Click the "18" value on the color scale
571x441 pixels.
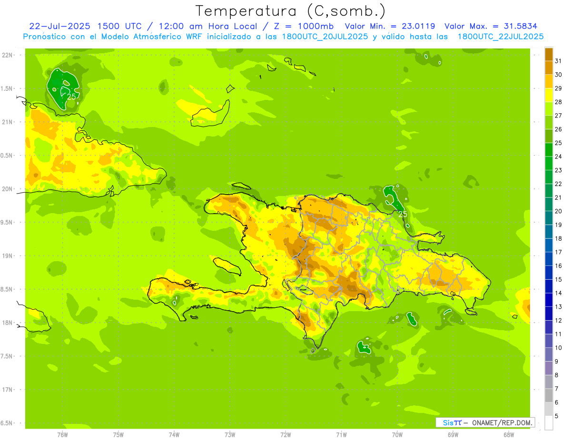(559, 238)
